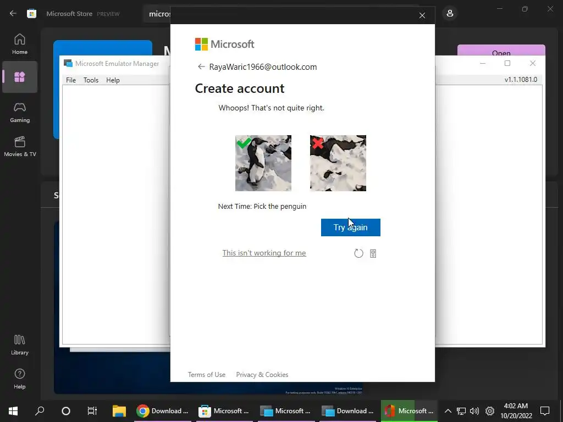
Task: Open Privacy & Cookies link
Action: click(262, 375)
